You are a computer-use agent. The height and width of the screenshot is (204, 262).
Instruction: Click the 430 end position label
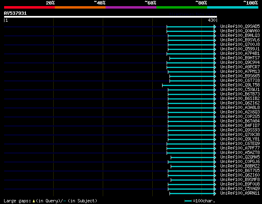[x=212, y=20]
